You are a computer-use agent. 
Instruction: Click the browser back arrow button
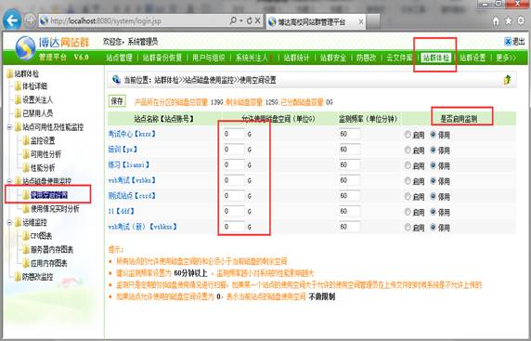coord(12,20)
